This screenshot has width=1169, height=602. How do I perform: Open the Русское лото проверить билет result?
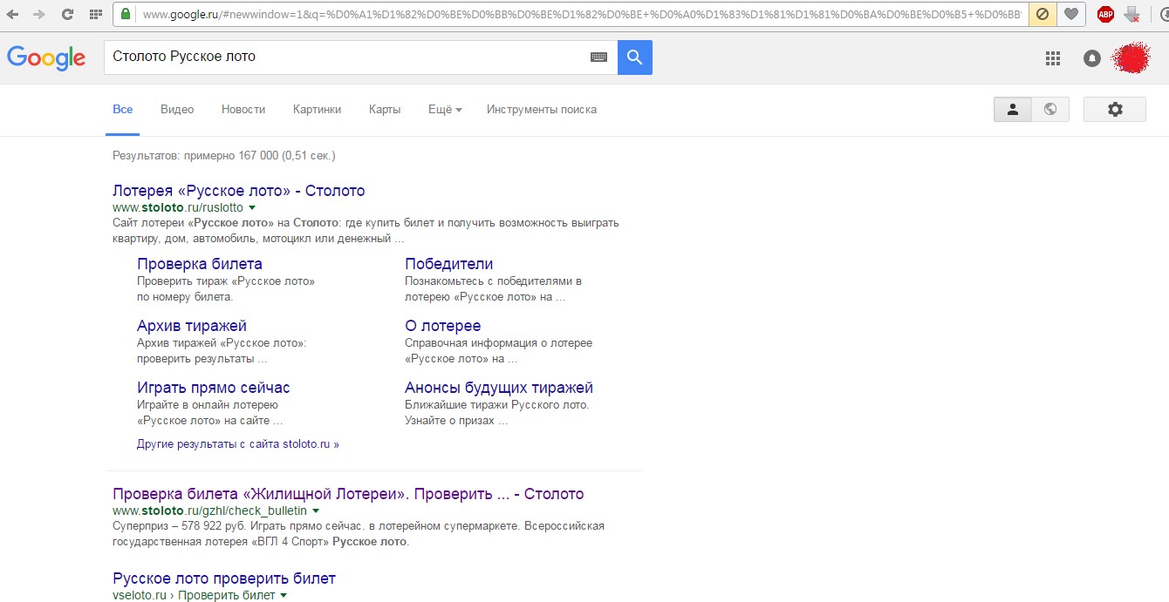224,578
